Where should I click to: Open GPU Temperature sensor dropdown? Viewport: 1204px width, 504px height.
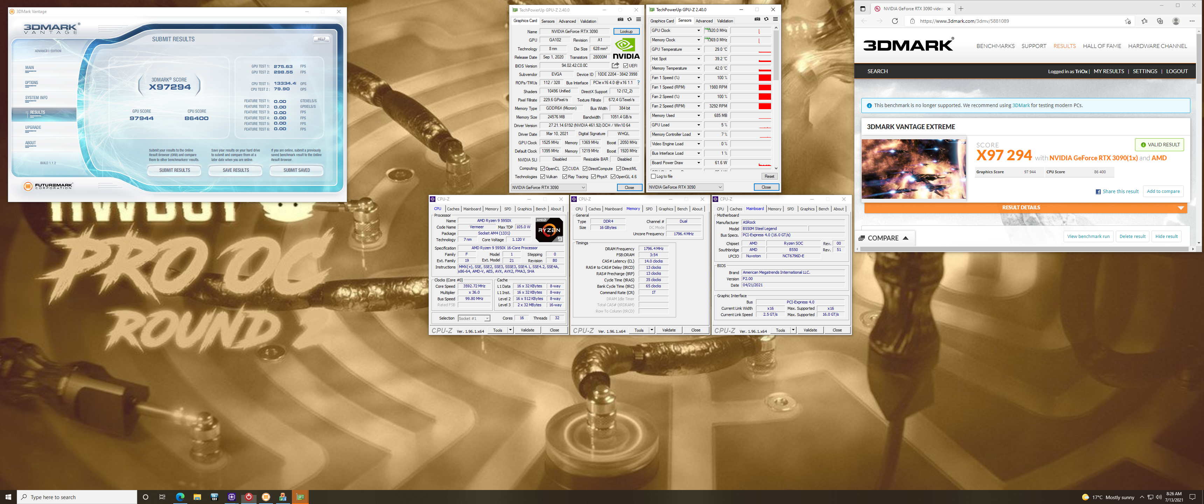click(x=698, y=49)
